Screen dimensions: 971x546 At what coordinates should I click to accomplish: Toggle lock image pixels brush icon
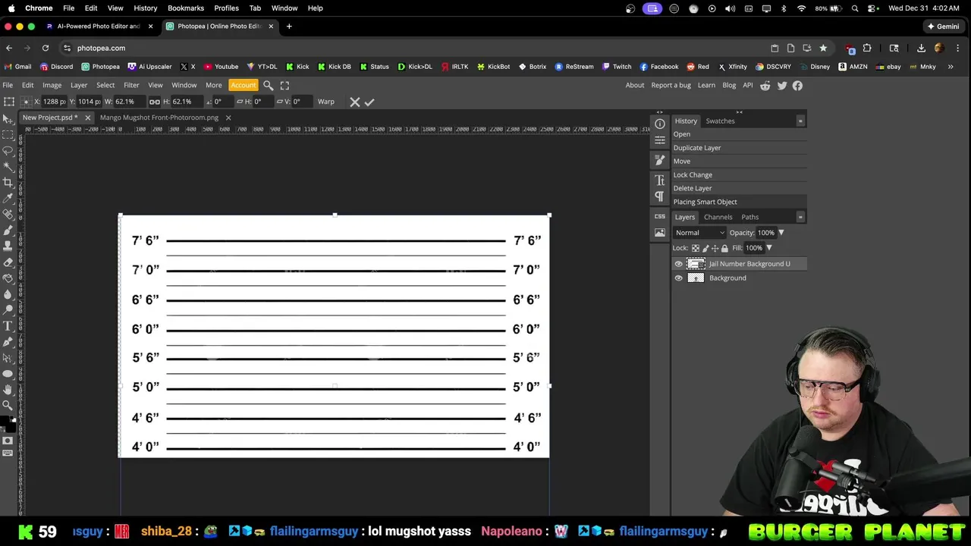(x=705, y=248)
